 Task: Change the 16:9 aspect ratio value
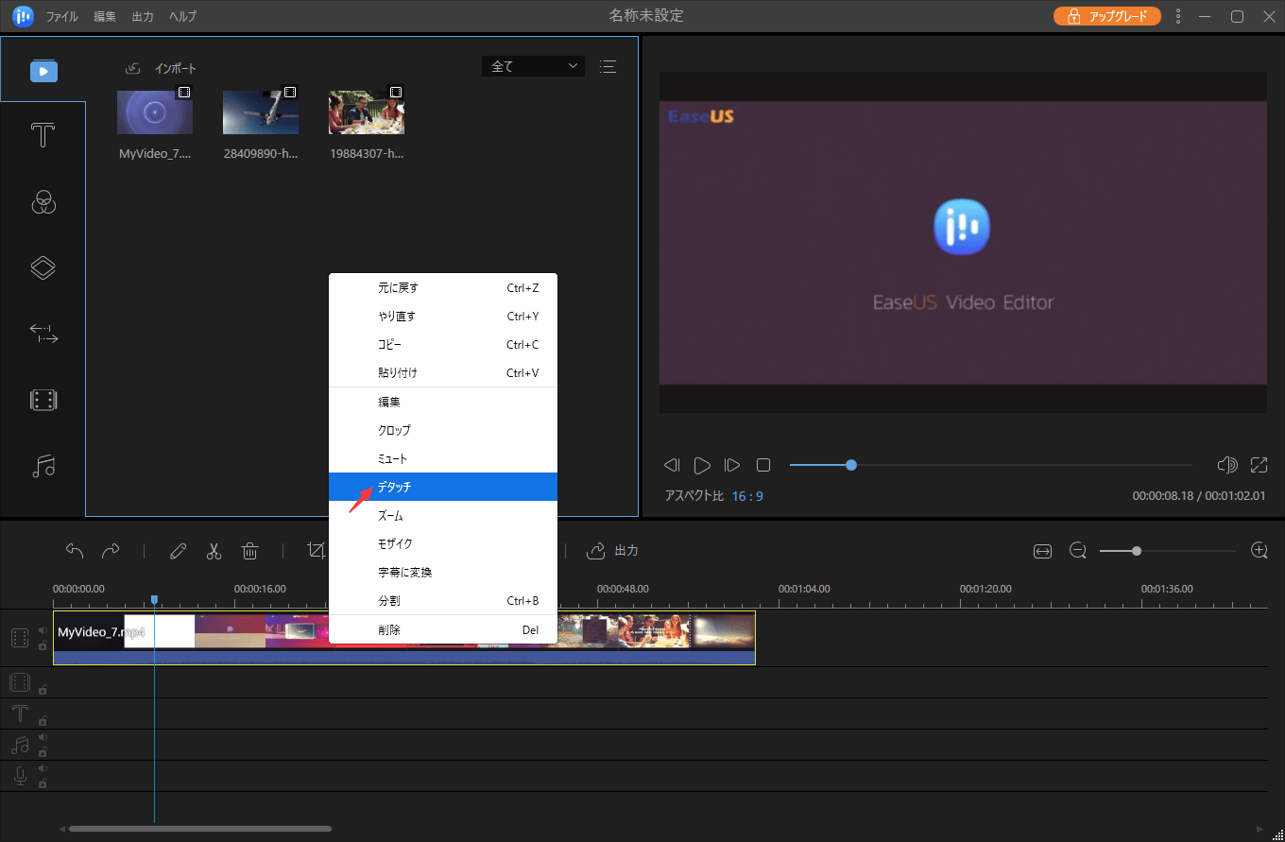click(x=747, y=496)
